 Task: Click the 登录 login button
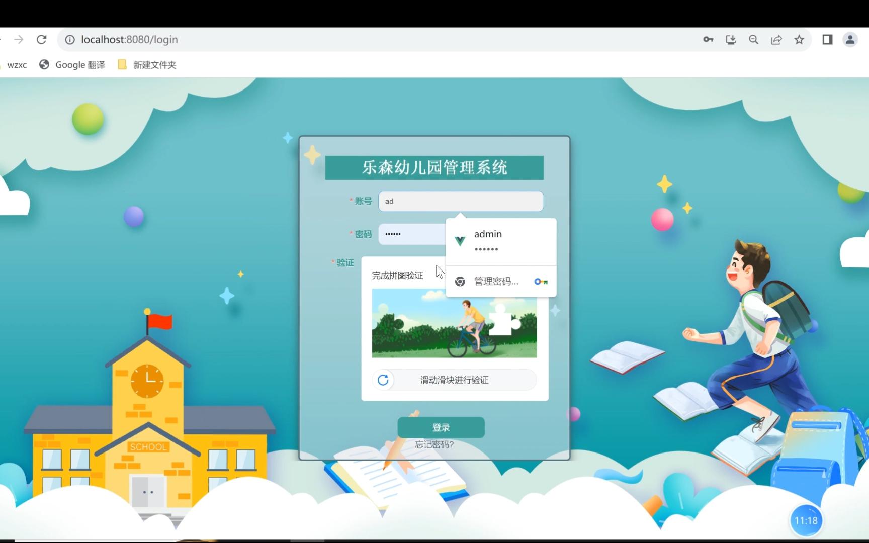(x=441, y=427)
